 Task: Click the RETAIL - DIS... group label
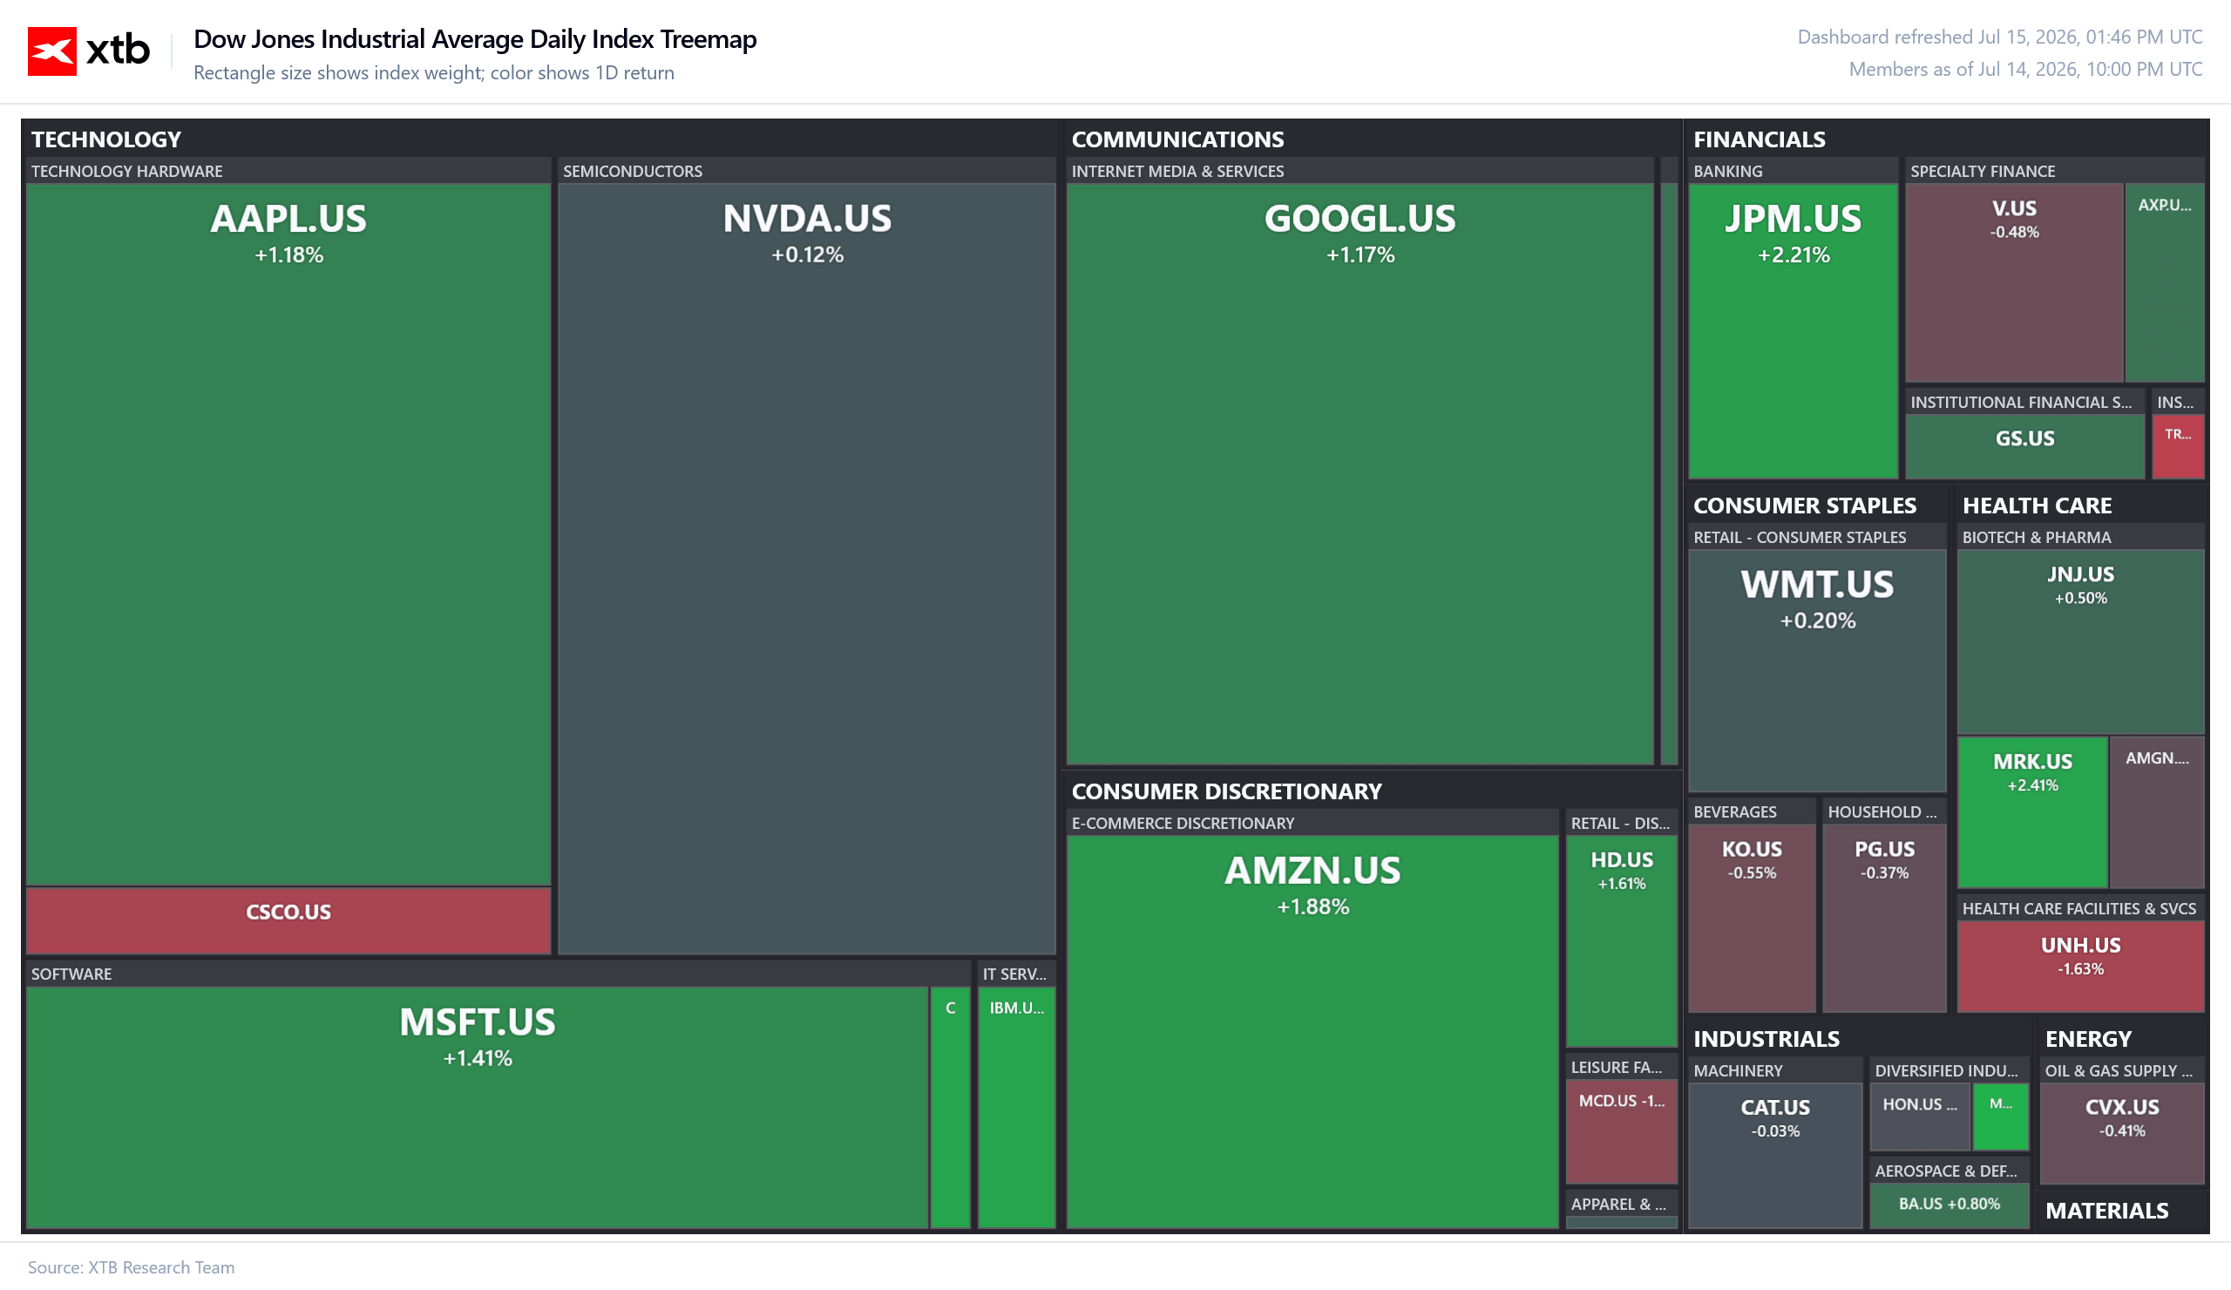click(1620, 824)
